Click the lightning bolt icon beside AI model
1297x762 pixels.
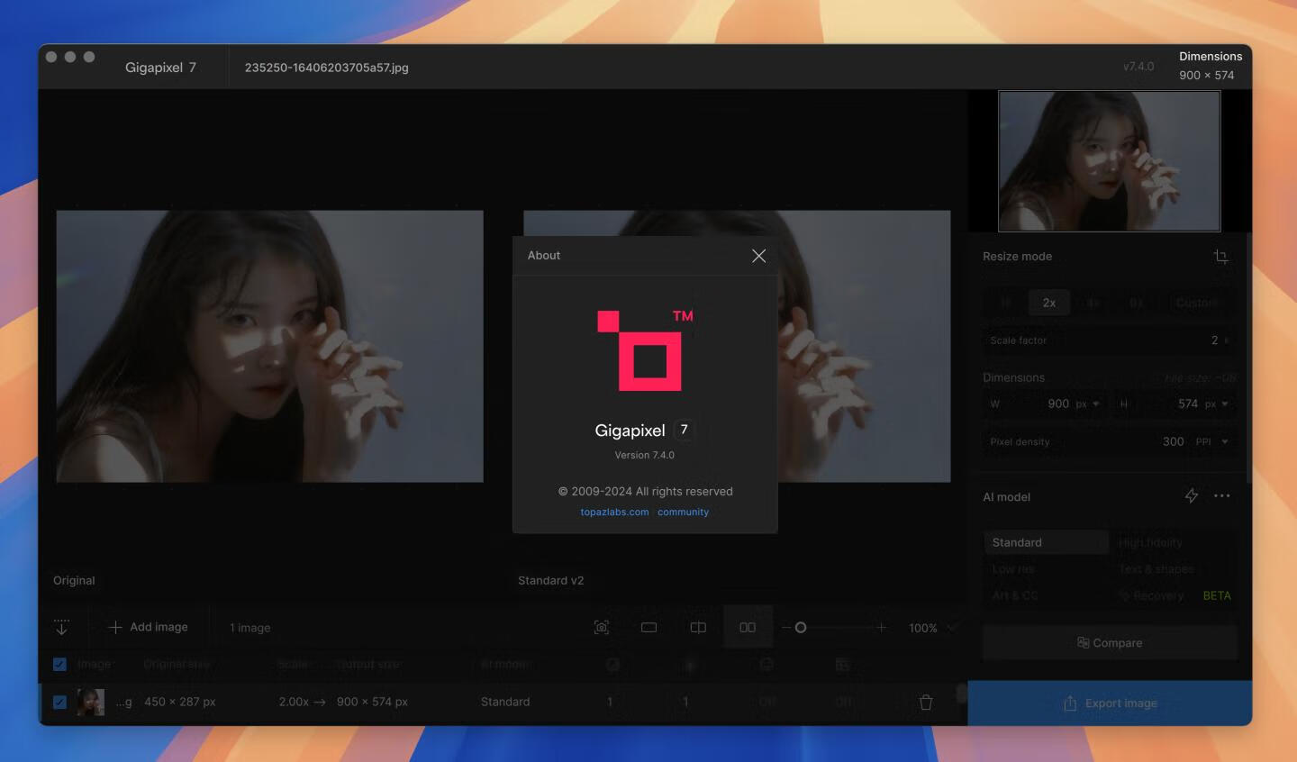1192,495
